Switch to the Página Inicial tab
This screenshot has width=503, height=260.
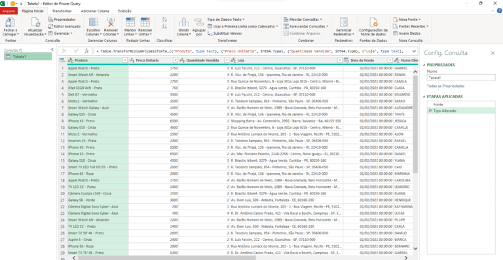[x=33, y=11]
